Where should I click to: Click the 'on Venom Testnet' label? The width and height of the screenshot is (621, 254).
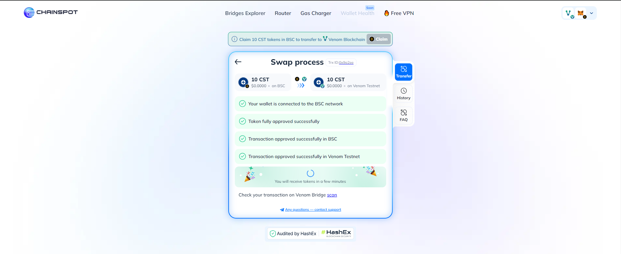(x=364, y=86)
